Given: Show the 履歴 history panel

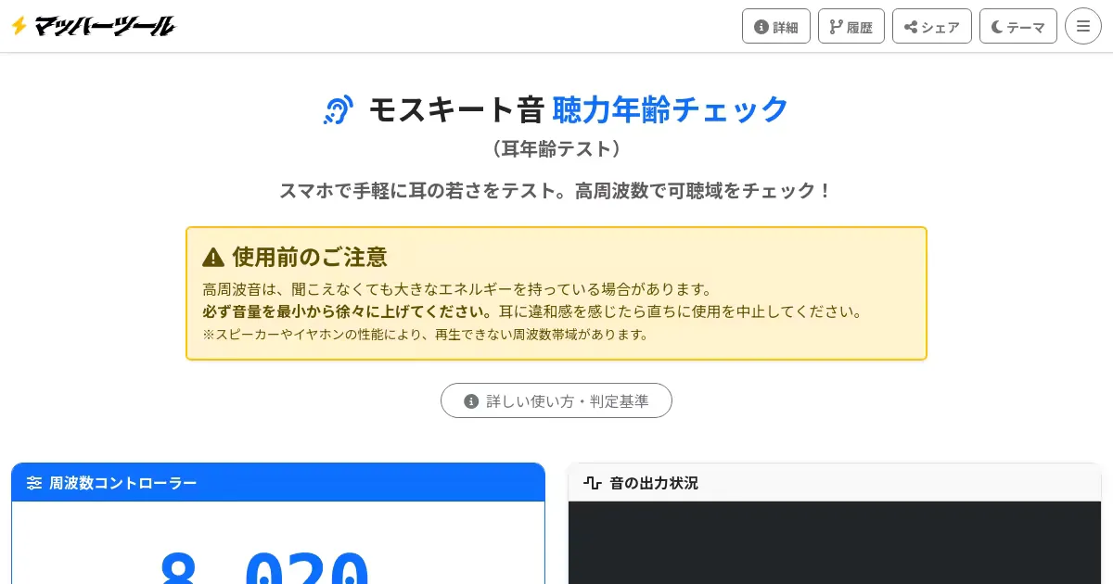Looking at the screenshot, I should tap(851, 26).
